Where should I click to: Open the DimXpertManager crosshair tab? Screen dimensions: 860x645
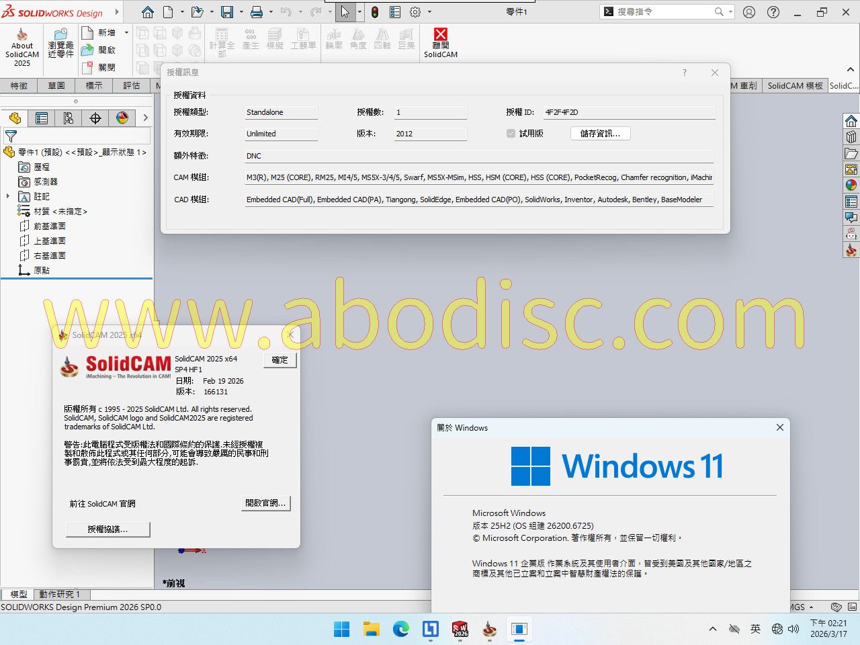click(x=95, y=118)
